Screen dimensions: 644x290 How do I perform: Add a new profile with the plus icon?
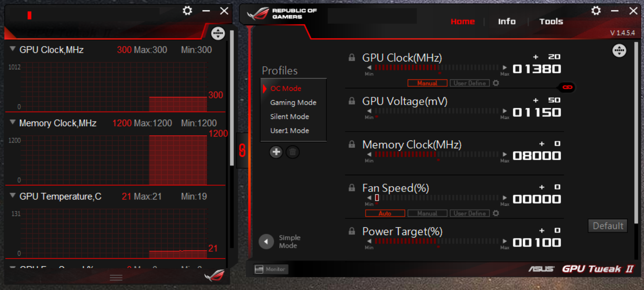point(276,152)
